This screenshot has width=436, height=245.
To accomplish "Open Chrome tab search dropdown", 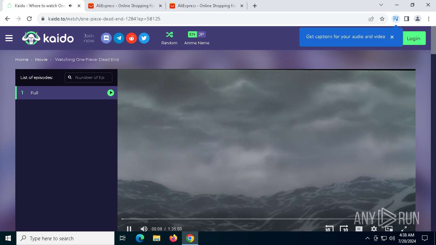I will (x=381, y=5).
